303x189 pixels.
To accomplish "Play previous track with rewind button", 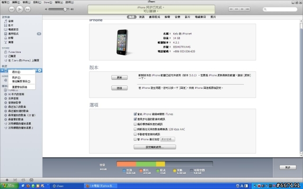I will tap(11, 9).
